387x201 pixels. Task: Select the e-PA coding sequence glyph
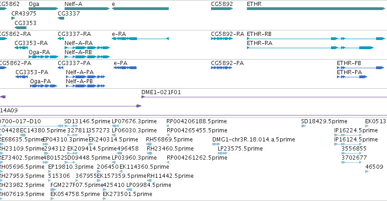[x=125, y=68]
